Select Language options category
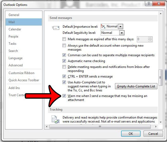167x142 pixels. 24,58
